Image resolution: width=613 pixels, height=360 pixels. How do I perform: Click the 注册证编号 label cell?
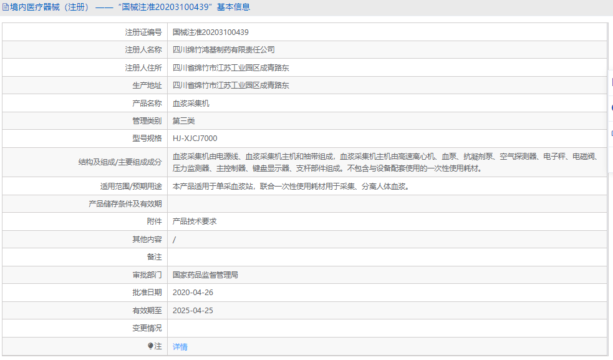pos(85,32)
